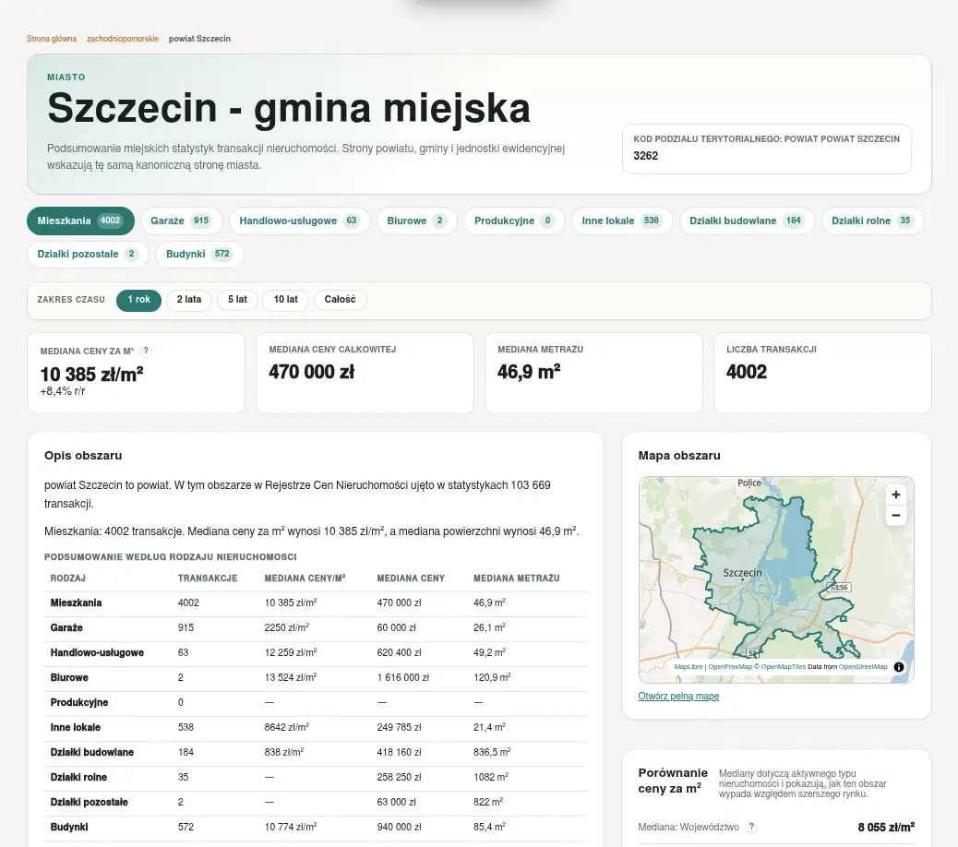Select the Biurowe property type
958x847 pixels.
[416, 221]
